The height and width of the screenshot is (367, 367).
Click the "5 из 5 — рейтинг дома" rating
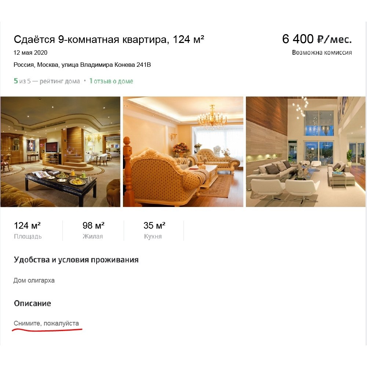click(47, 81)
